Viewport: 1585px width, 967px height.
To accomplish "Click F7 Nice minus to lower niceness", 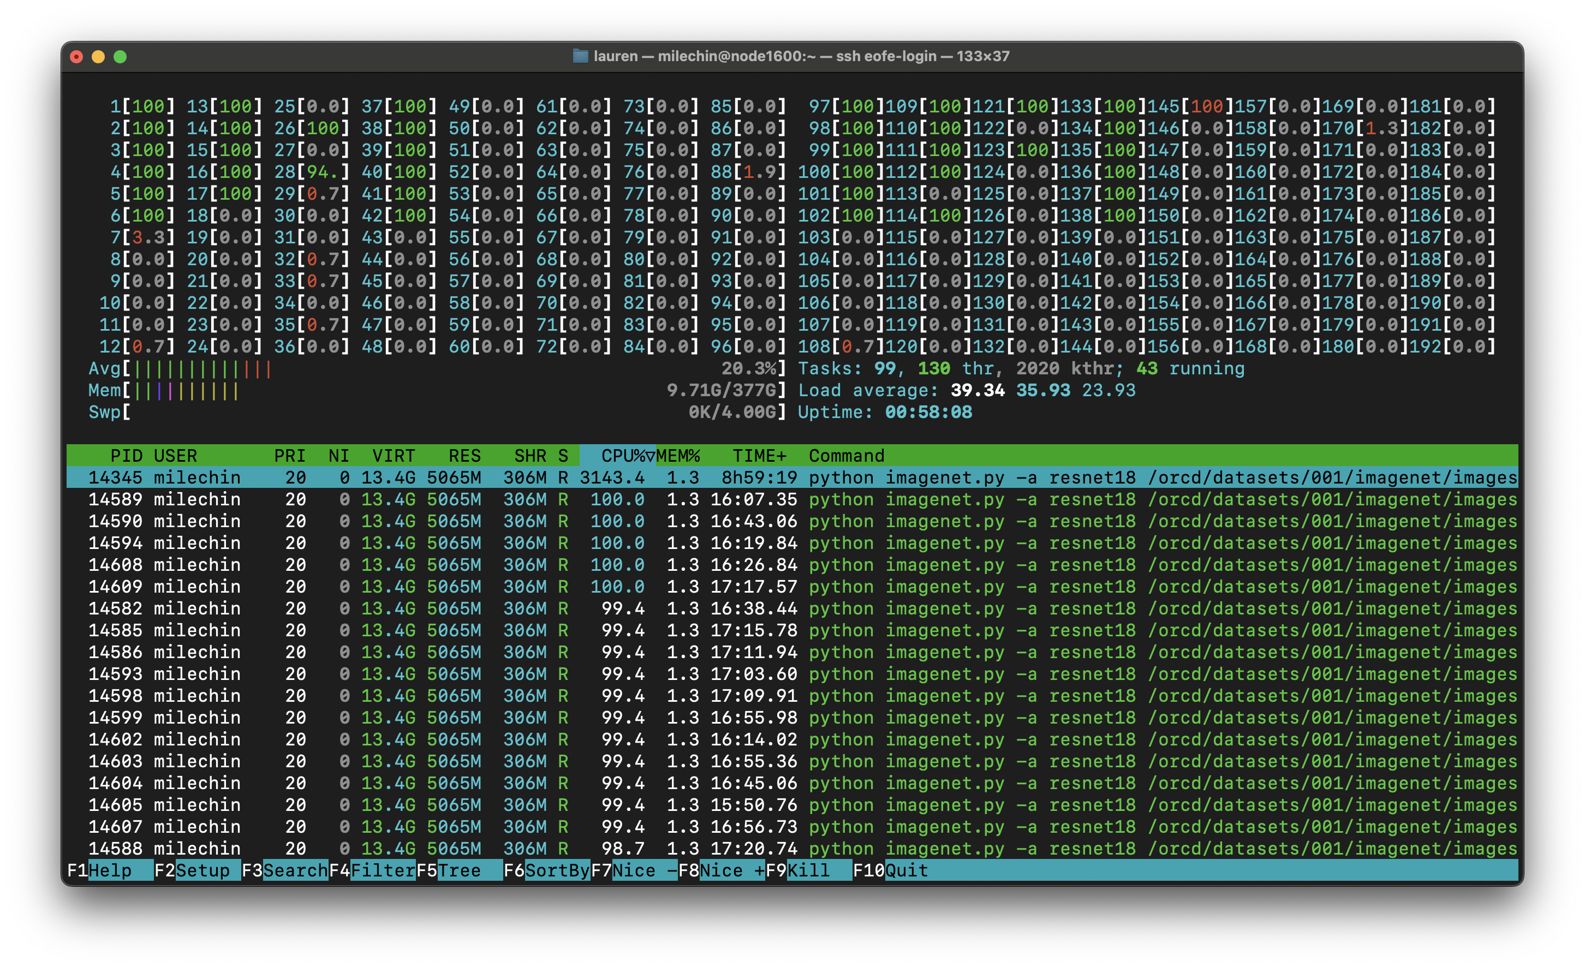I will (x=644, y=870).
